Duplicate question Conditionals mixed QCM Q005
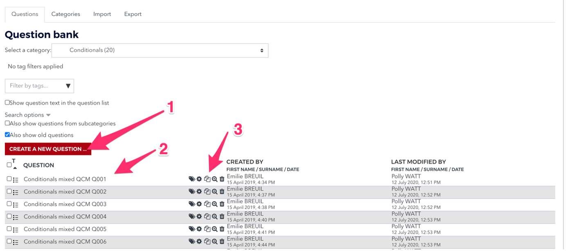Viewport: 566px width, 251px height. (207, 229)
